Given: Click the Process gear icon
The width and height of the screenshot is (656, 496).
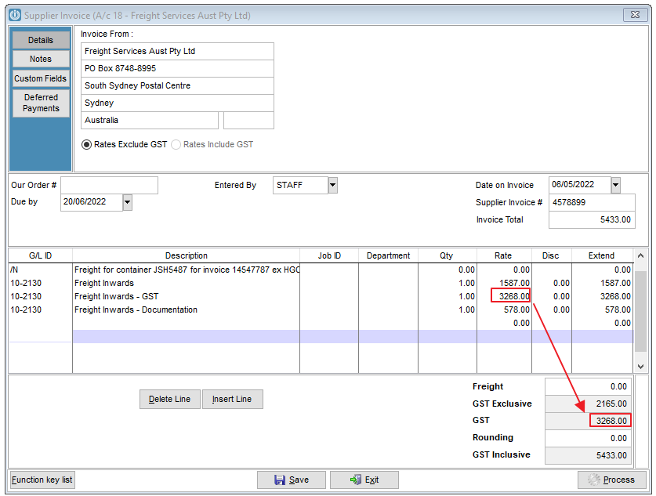Looking at the screenshot, I should (593, 480).
